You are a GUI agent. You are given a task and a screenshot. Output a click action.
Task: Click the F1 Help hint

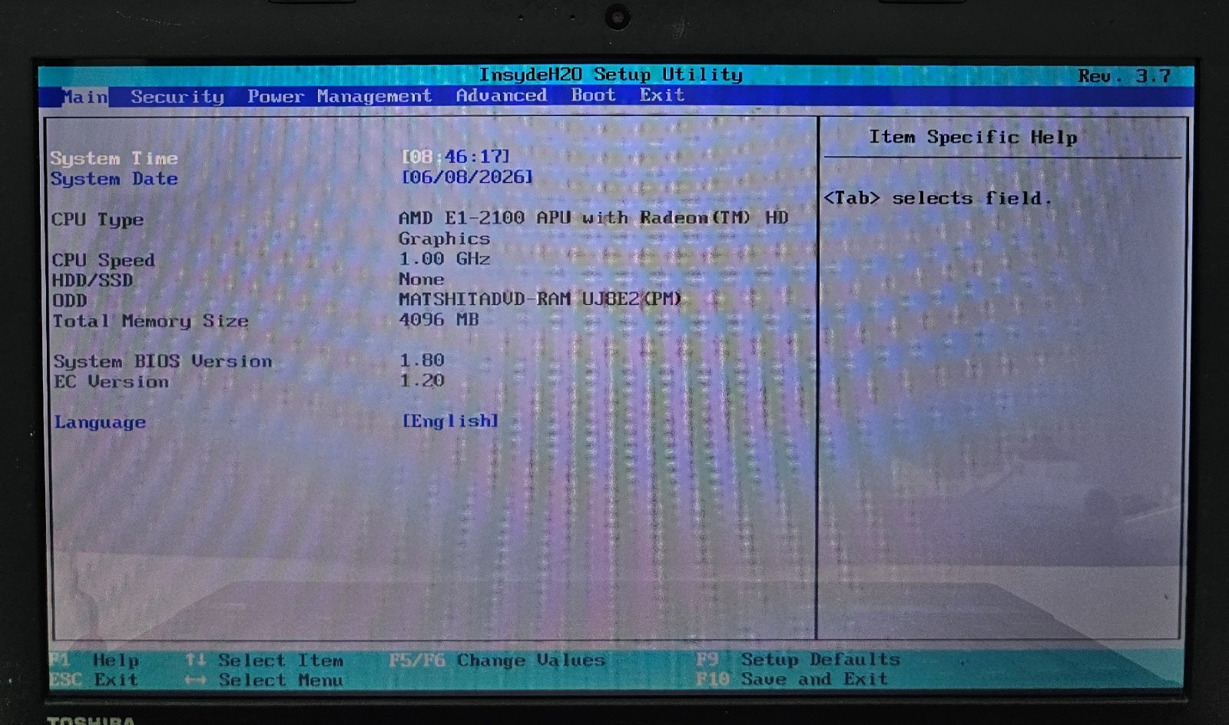click(94, 660)
